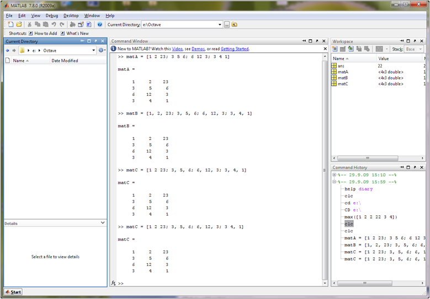
Task: Expand the 29.9.09 15:10 history session
Action: (334, 175)
